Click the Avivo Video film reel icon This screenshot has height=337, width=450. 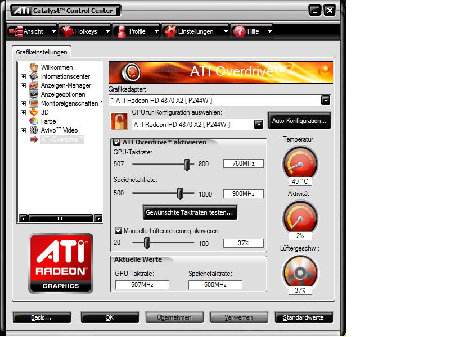(34, 130)
